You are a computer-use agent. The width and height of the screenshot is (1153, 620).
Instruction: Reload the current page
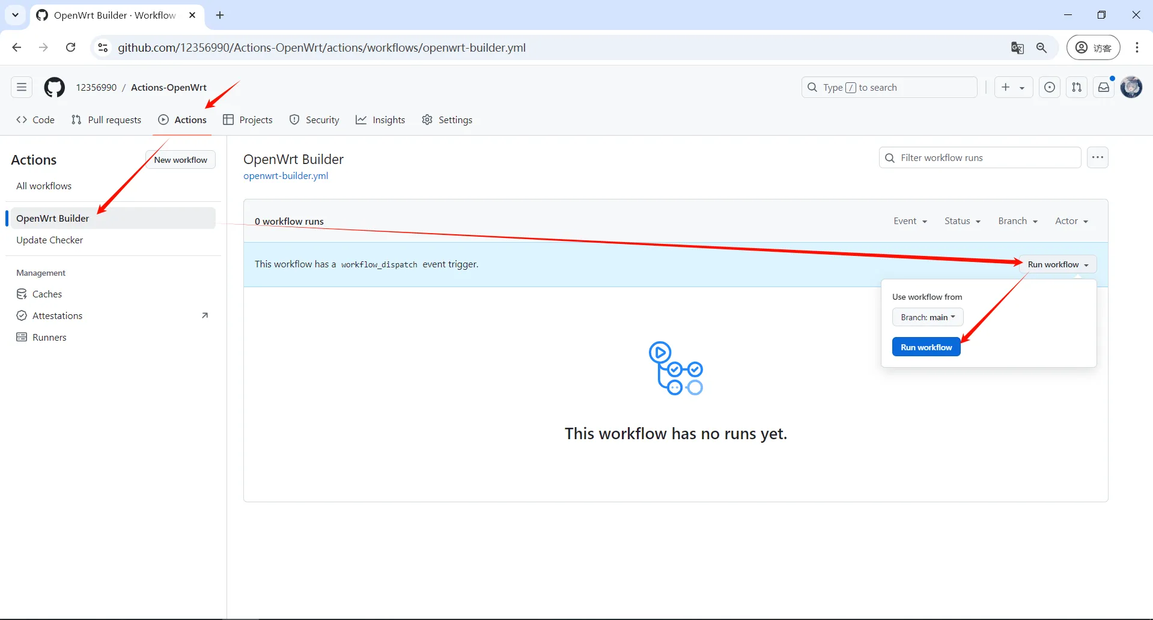[70, 47]
